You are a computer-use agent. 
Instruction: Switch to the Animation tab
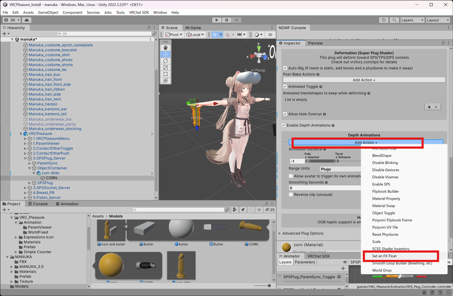pos(67,204)
